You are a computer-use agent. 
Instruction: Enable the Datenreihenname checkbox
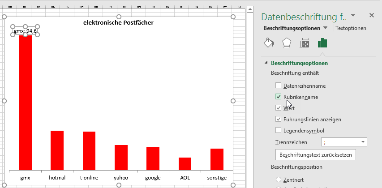tap(278, 85)
